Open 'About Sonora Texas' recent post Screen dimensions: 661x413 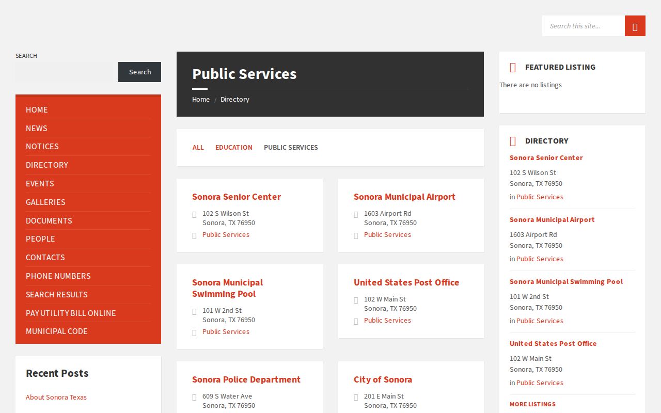(56, 397)
